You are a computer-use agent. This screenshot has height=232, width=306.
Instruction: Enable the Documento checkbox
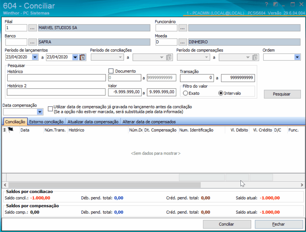point(111,71)
